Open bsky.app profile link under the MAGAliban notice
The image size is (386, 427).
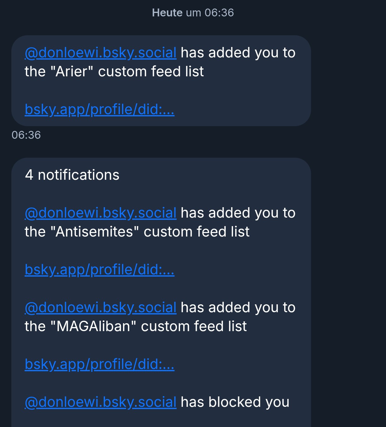coord(99,364)
